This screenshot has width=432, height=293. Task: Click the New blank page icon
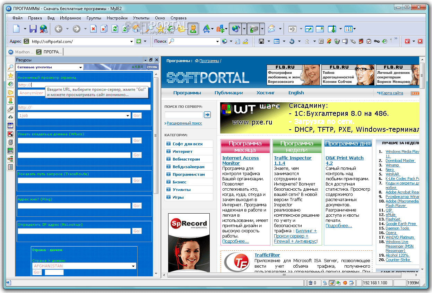click(x=17, y=29)
